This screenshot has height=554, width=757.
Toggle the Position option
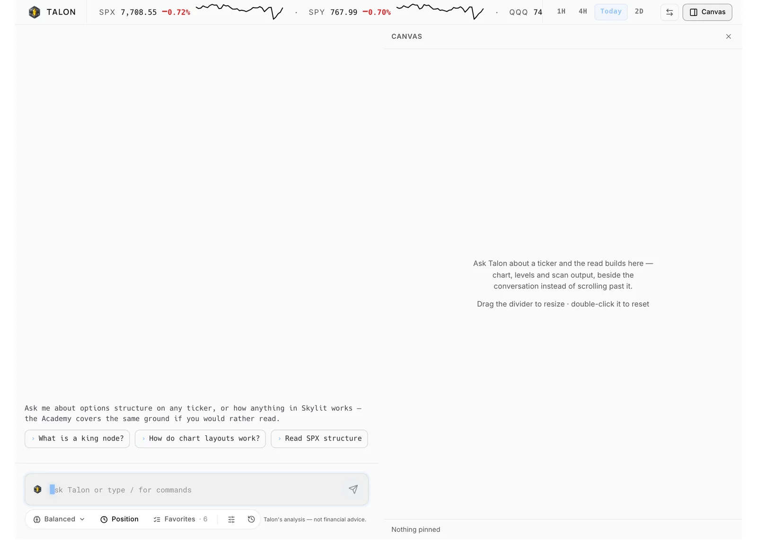120,519
